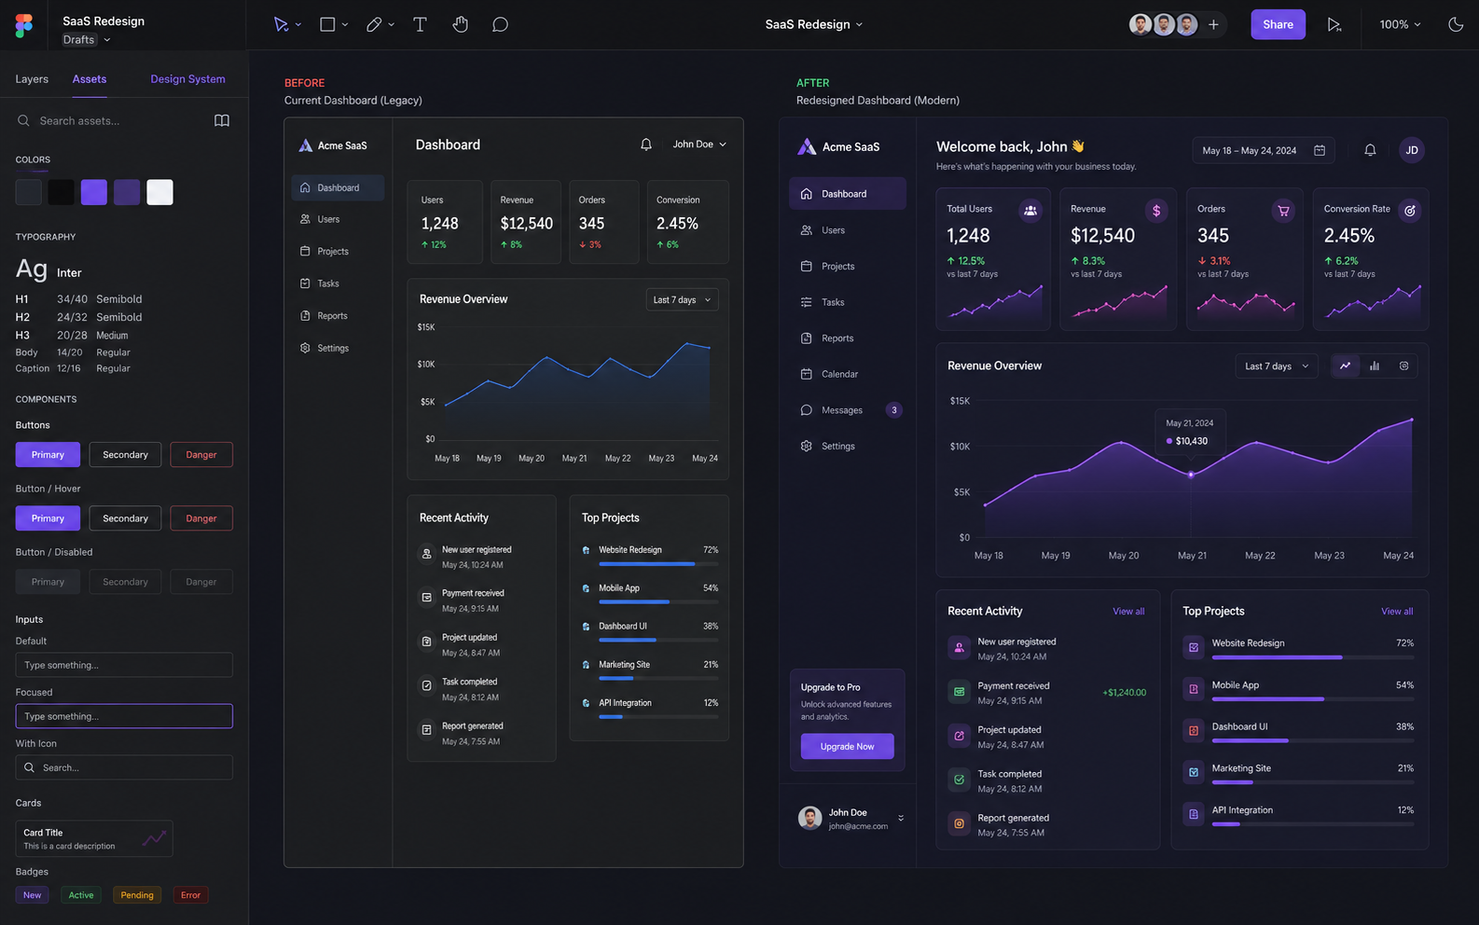Select the black color swatch
This screenshot has width=1479, height=925.
tap(61, 192)
